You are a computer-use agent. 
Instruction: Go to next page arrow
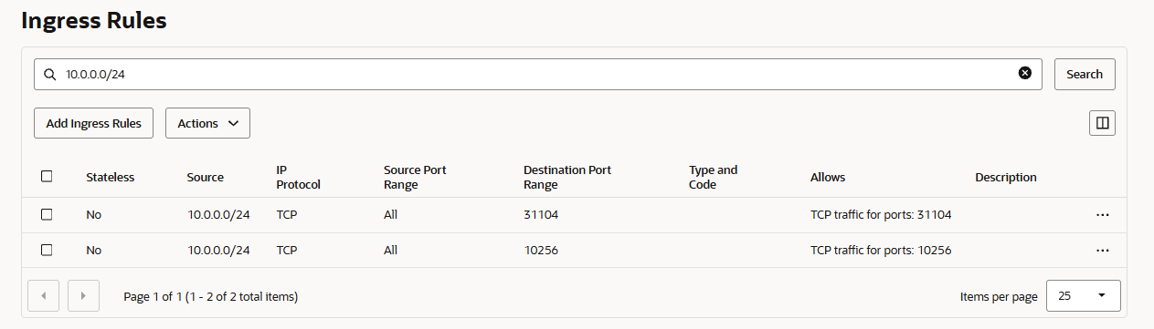point(83,296)
